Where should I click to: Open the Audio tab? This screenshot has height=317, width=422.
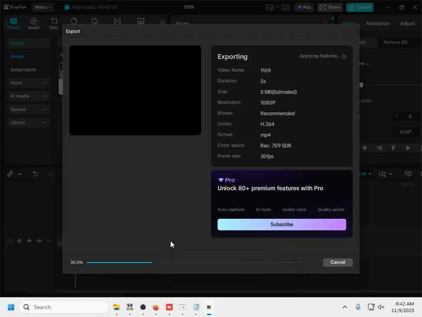click(x=34, y=24)
